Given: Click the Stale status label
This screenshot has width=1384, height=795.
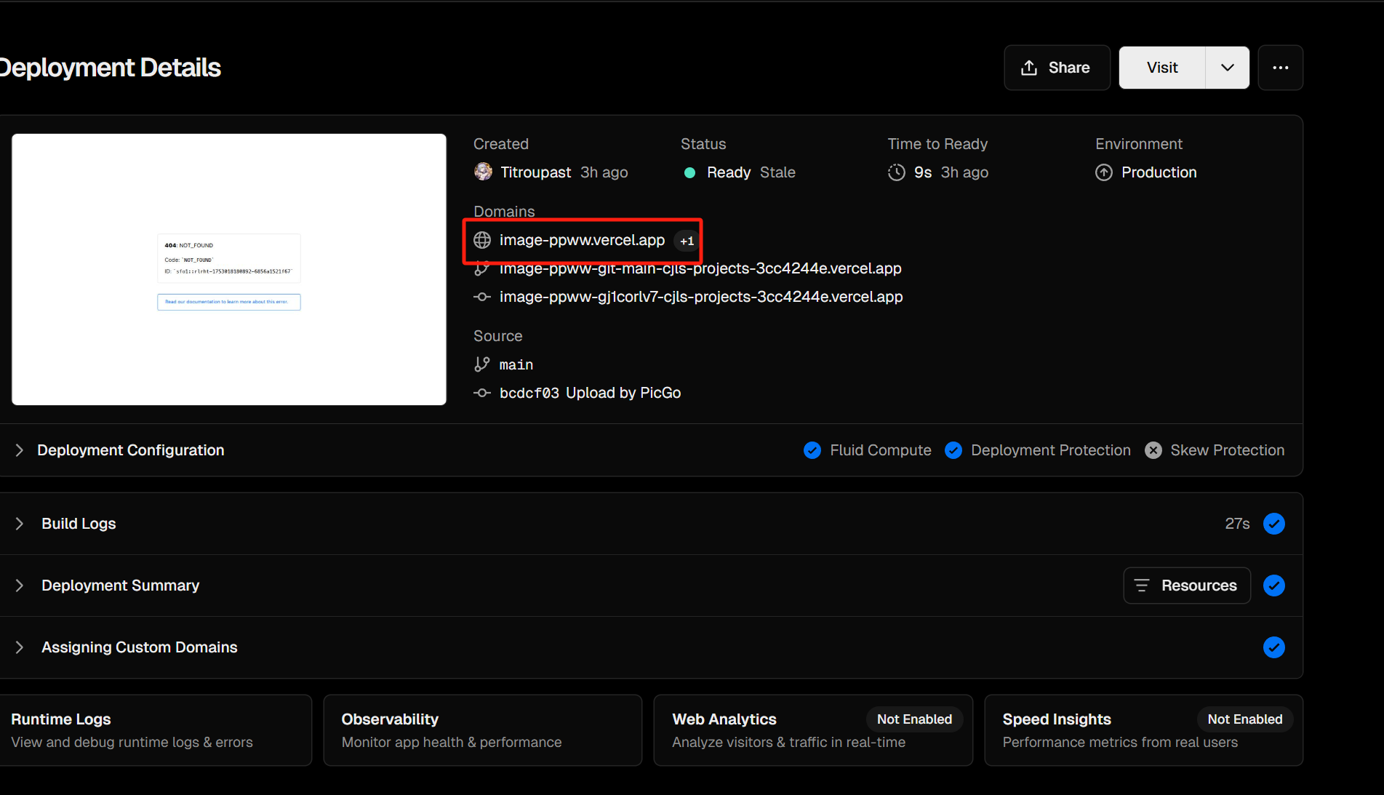Looking at the screenshot, I should click(777, 172).
